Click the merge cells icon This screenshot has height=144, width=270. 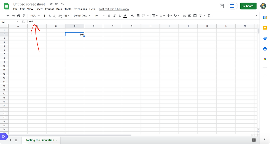[x=144, y=16]
